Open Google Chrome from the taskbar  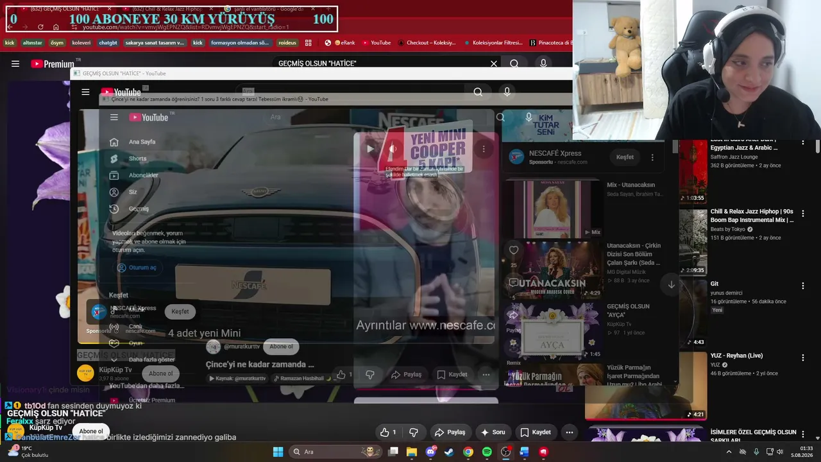(468, 452)
